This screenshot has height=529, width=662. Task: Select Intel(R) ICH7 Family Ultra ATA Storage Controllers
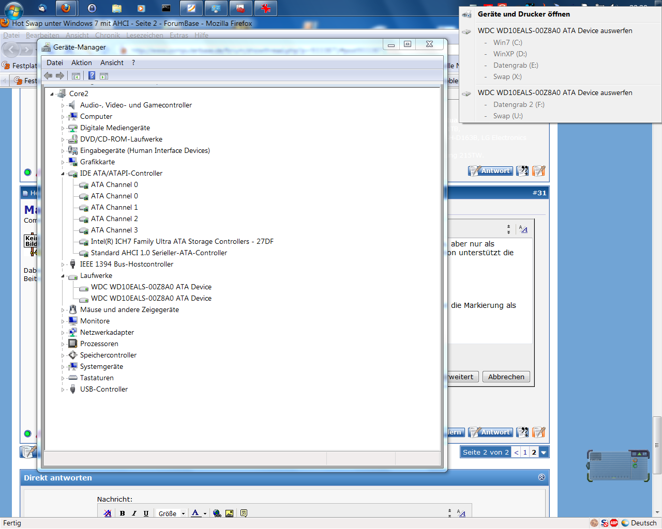coord(182,242)
